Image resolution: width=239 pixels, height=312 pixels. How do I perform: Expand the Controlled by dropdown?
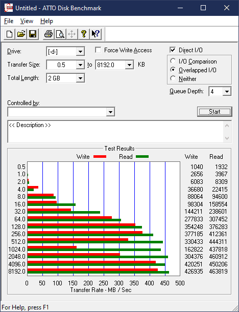(110, 112)
